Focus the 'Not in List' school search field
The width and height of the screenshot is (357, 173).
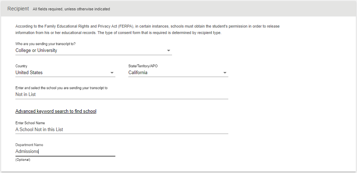pos(122,94)
